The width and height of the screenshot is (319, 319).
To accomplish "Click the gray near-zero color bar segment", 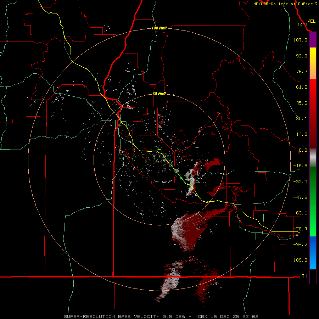I will click(313, 158).
